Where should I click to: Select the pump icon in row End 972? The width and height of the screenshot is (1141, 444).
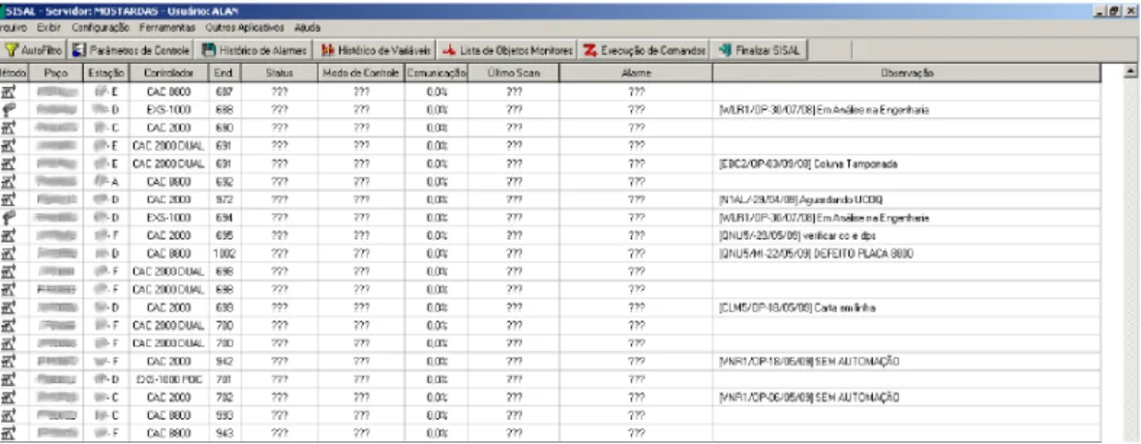click(10, 199)
